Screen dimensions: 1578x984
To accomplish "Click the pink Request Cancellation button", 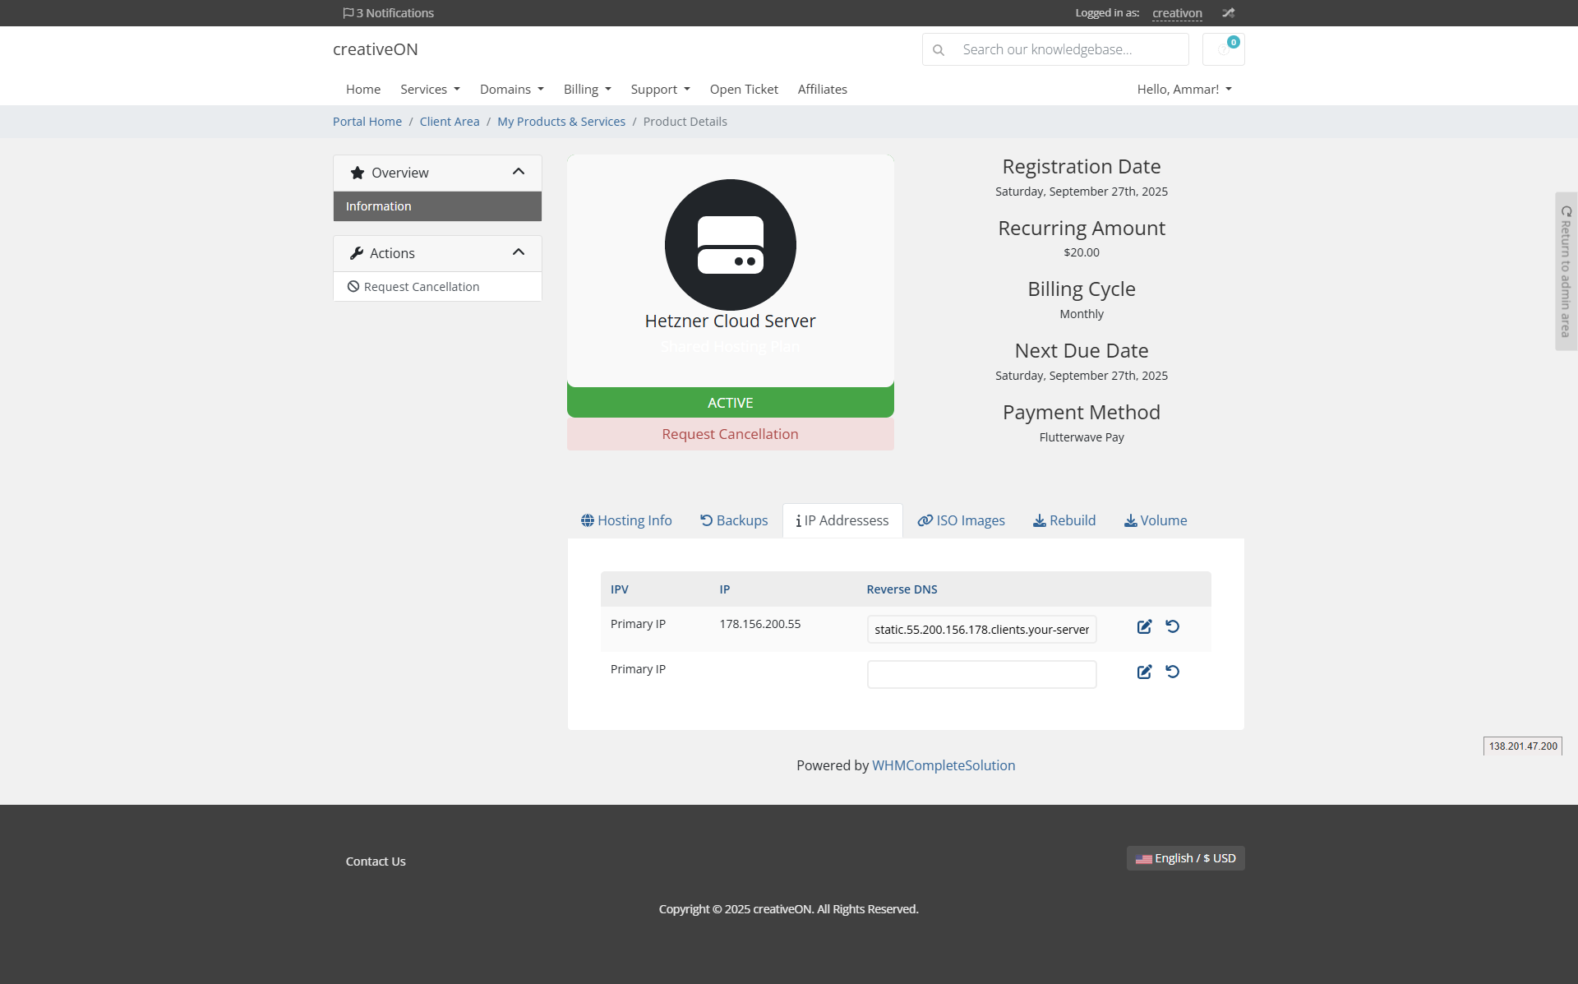I will [x=730, y=434].
